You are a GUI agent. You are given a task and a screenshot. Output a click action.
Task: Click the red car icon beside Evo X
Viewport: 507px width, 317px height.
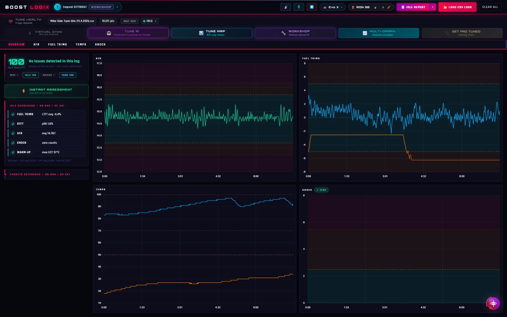[325, 7]
